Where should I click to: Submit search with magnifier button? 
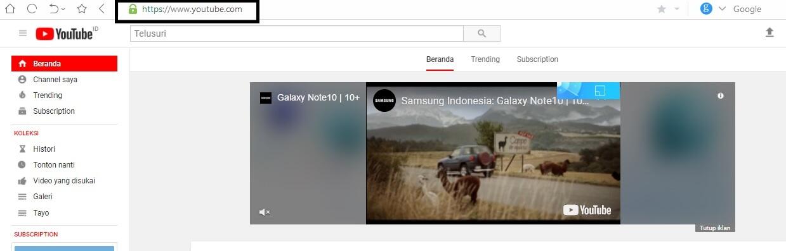[482, 34]
